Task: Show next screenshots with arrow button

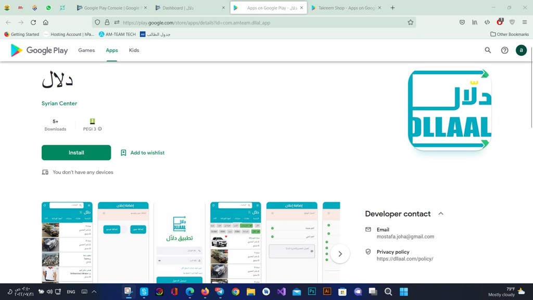Action: coord(340,254)
